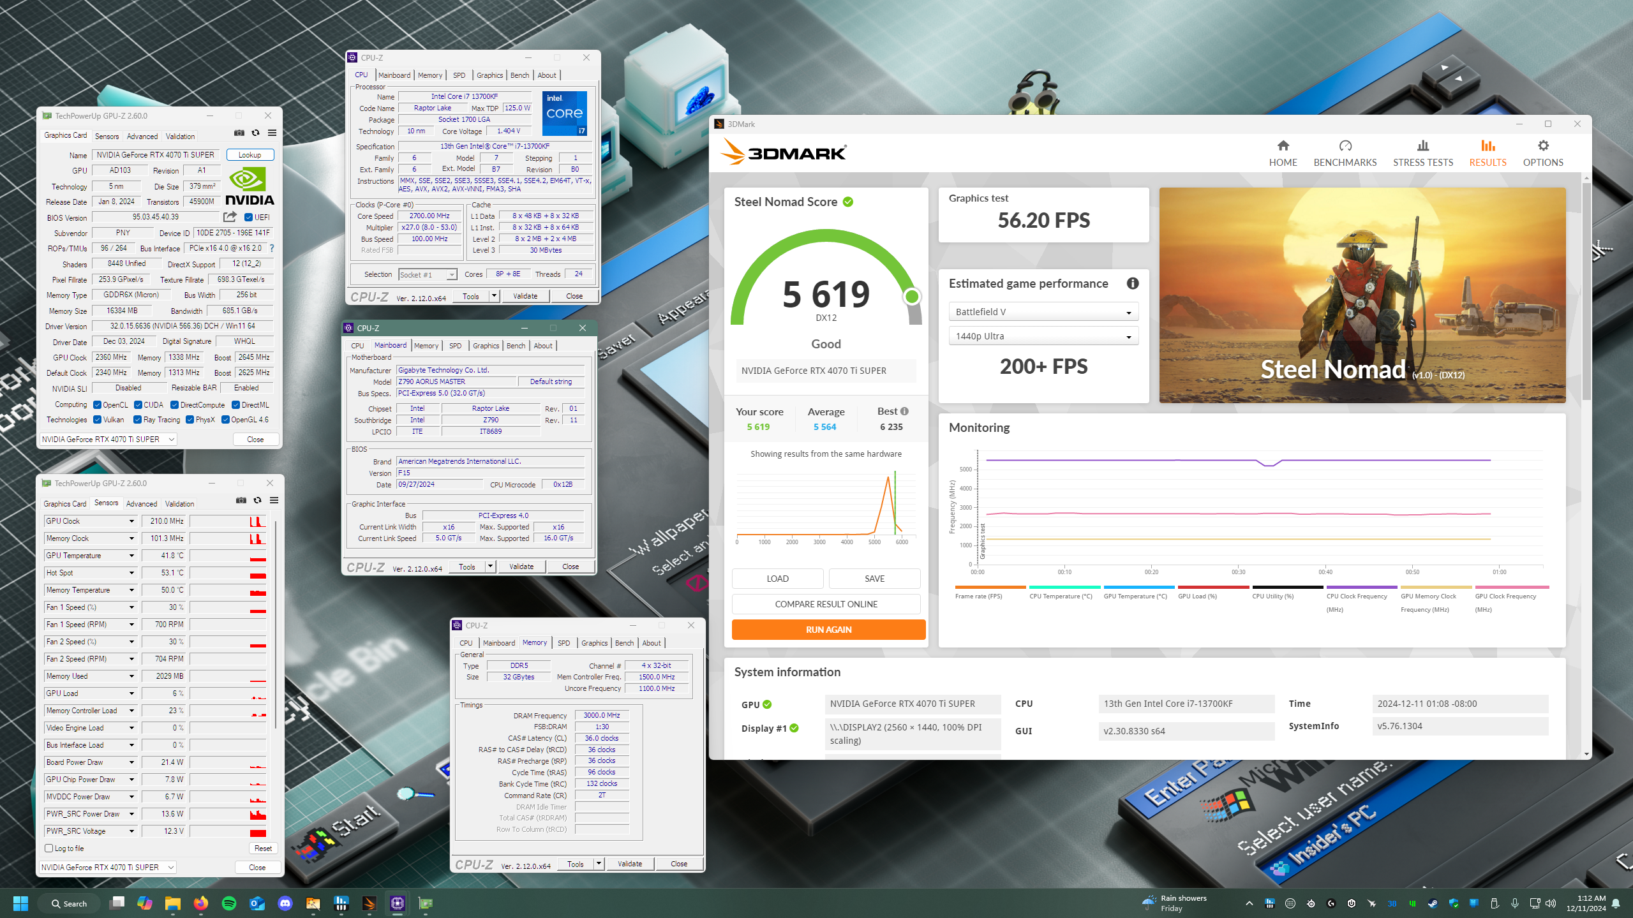Viewport: 1633px width, 918px height.
Task: Click the Intel Core i7 logo in CPU-Z
Action: point(564,113)
